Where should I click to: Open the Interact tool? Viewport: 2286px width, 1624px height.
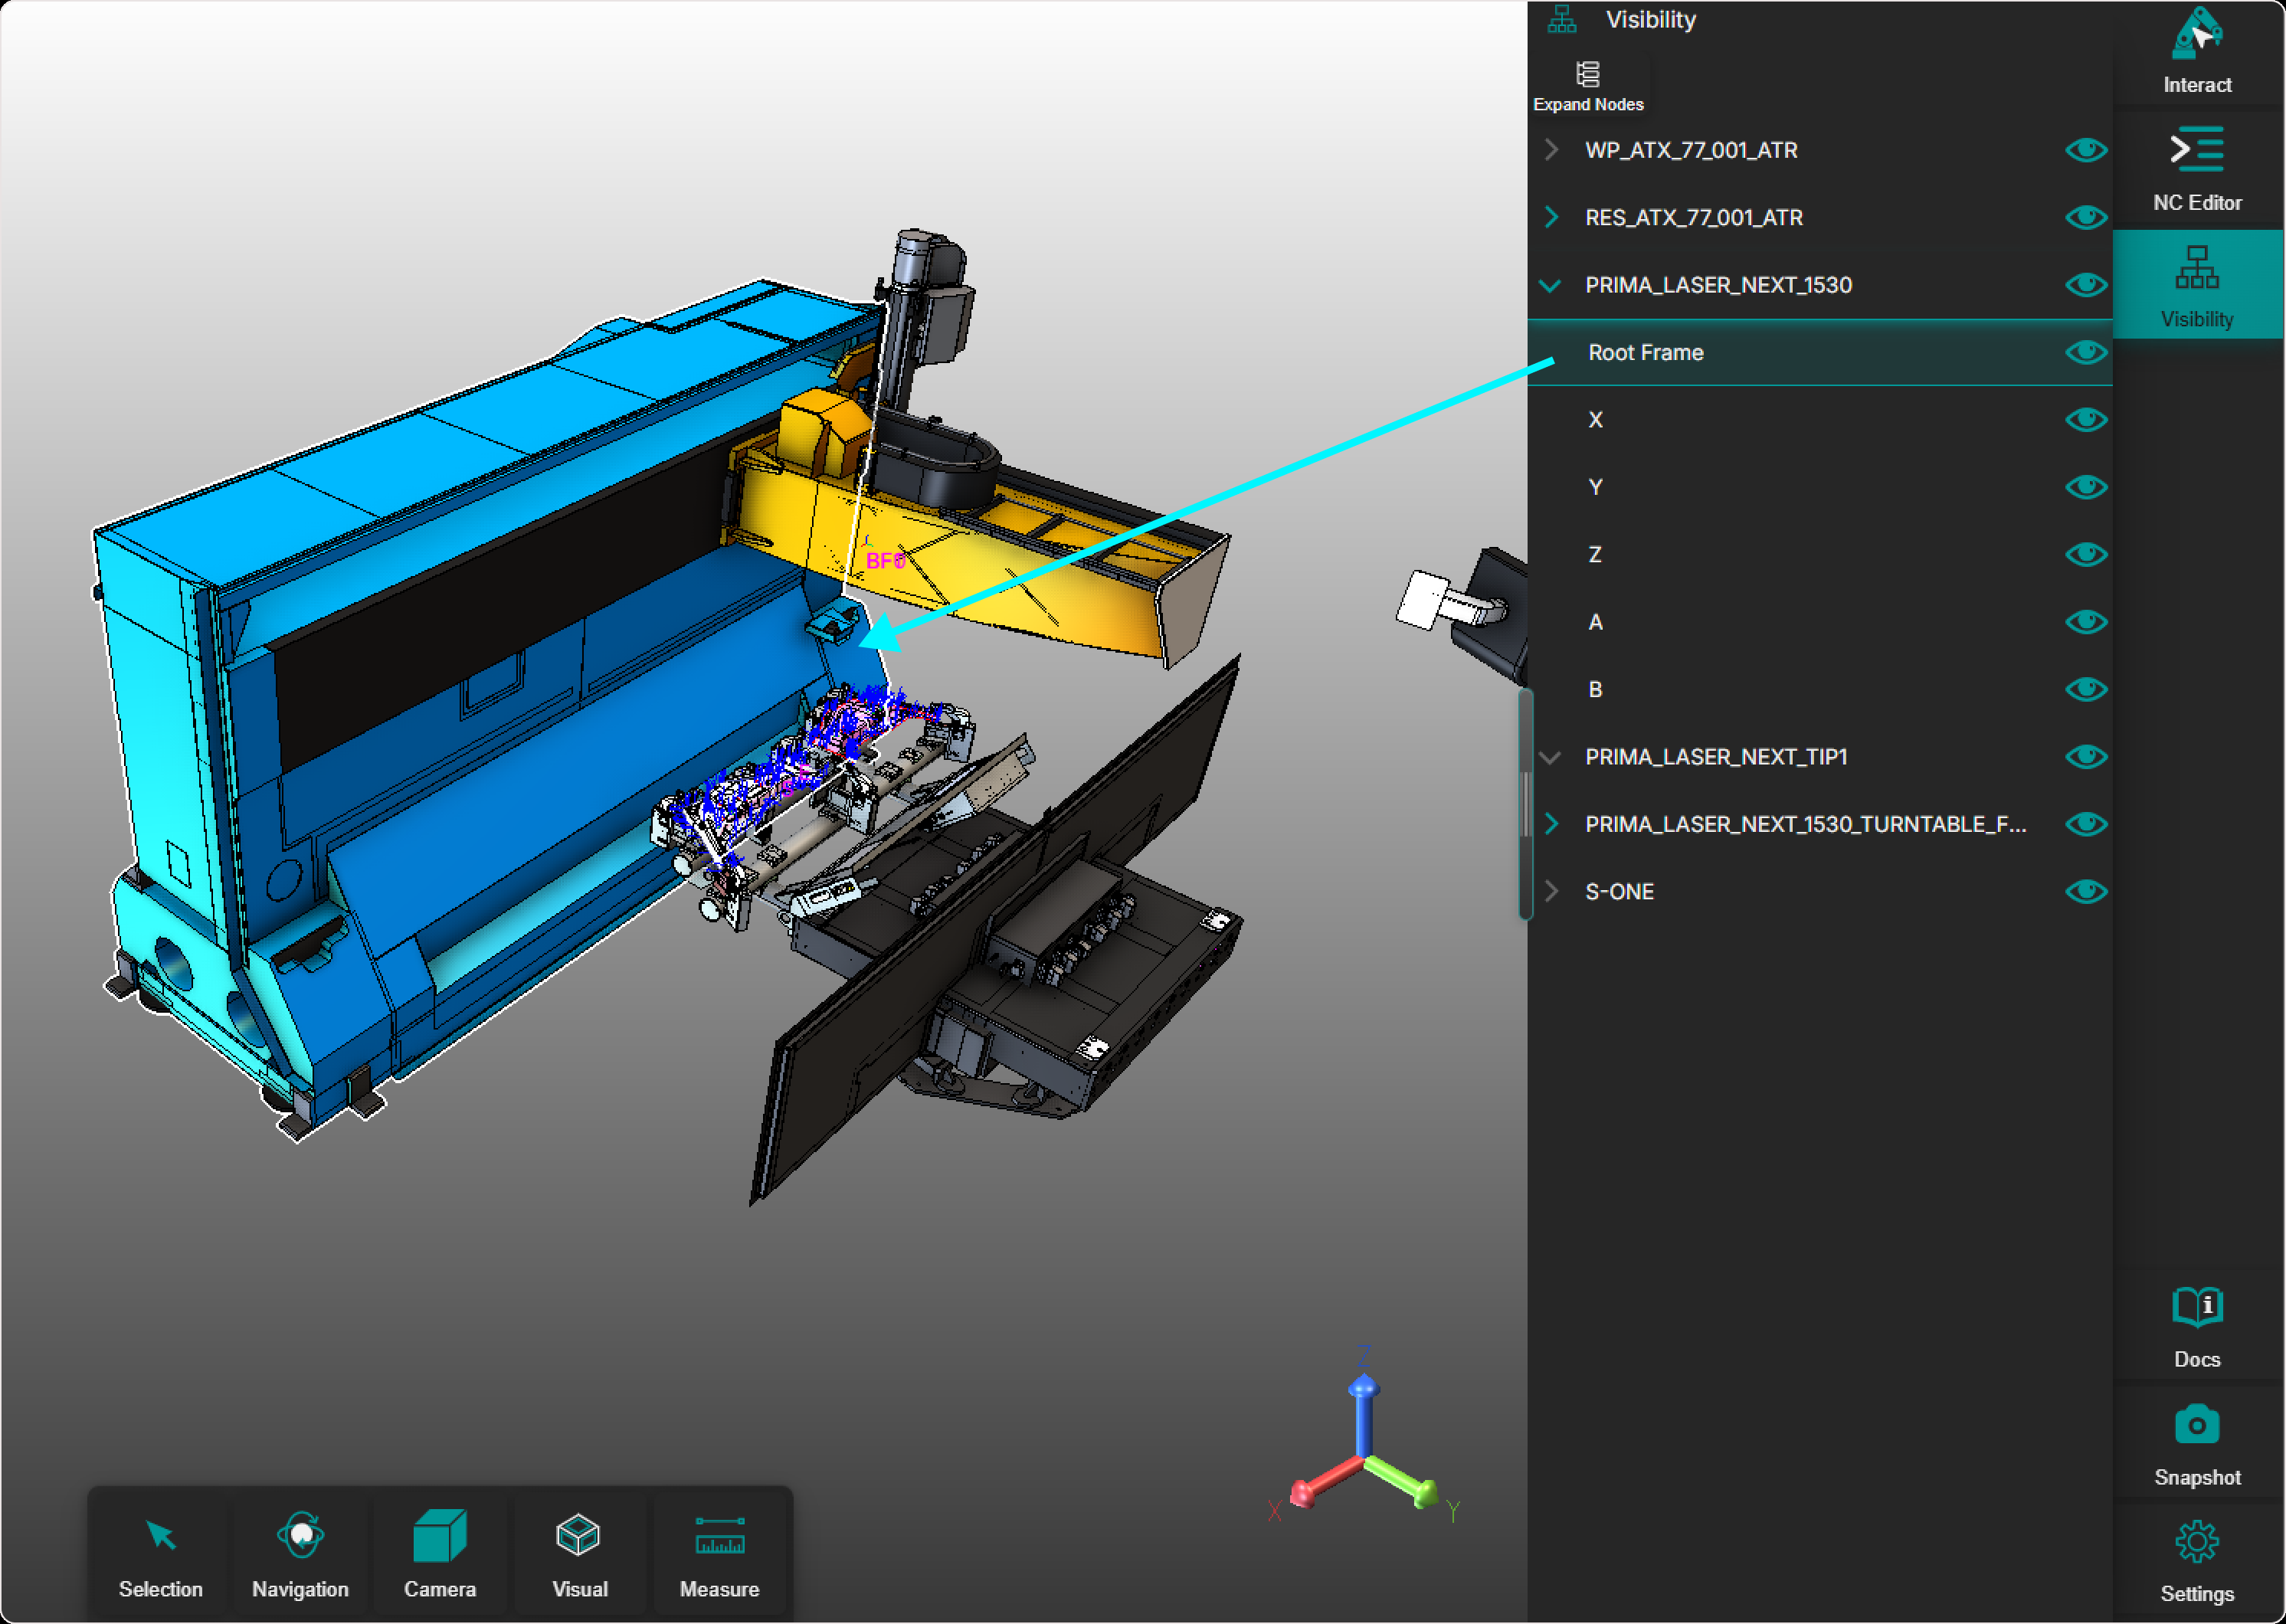point(2197,50)
